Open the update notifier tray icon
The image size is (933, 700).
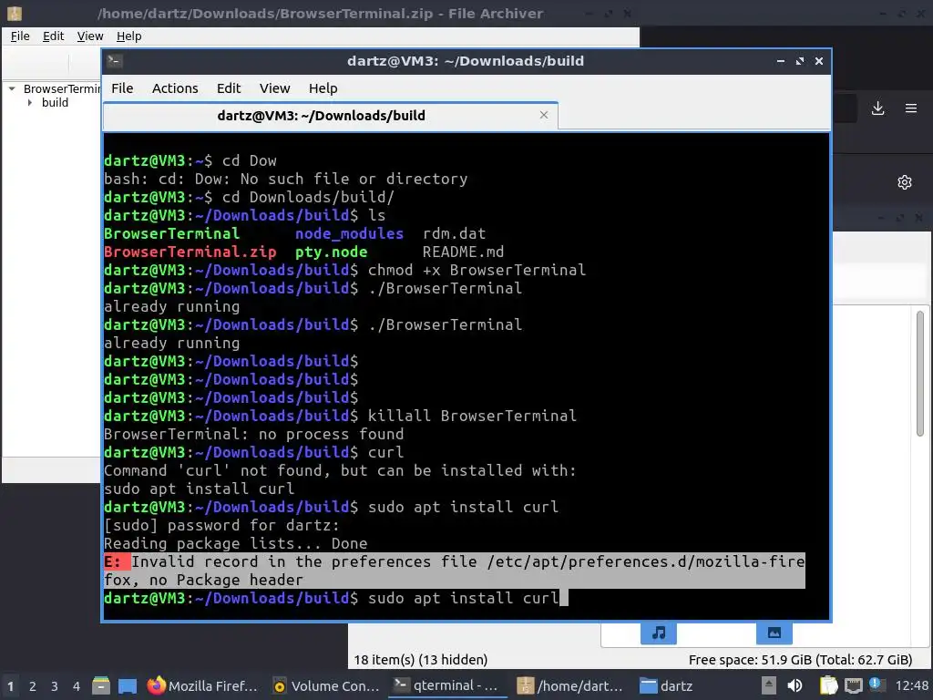877,685
